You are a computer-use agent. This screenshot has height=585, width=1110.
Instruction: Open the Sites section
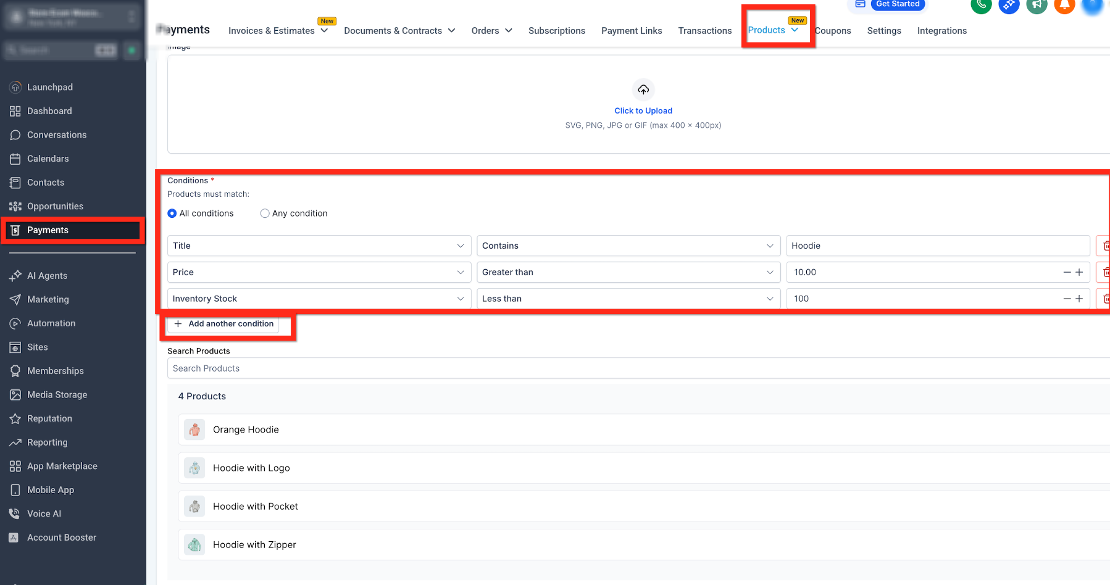pyautogui.click(x=37, y=347)
